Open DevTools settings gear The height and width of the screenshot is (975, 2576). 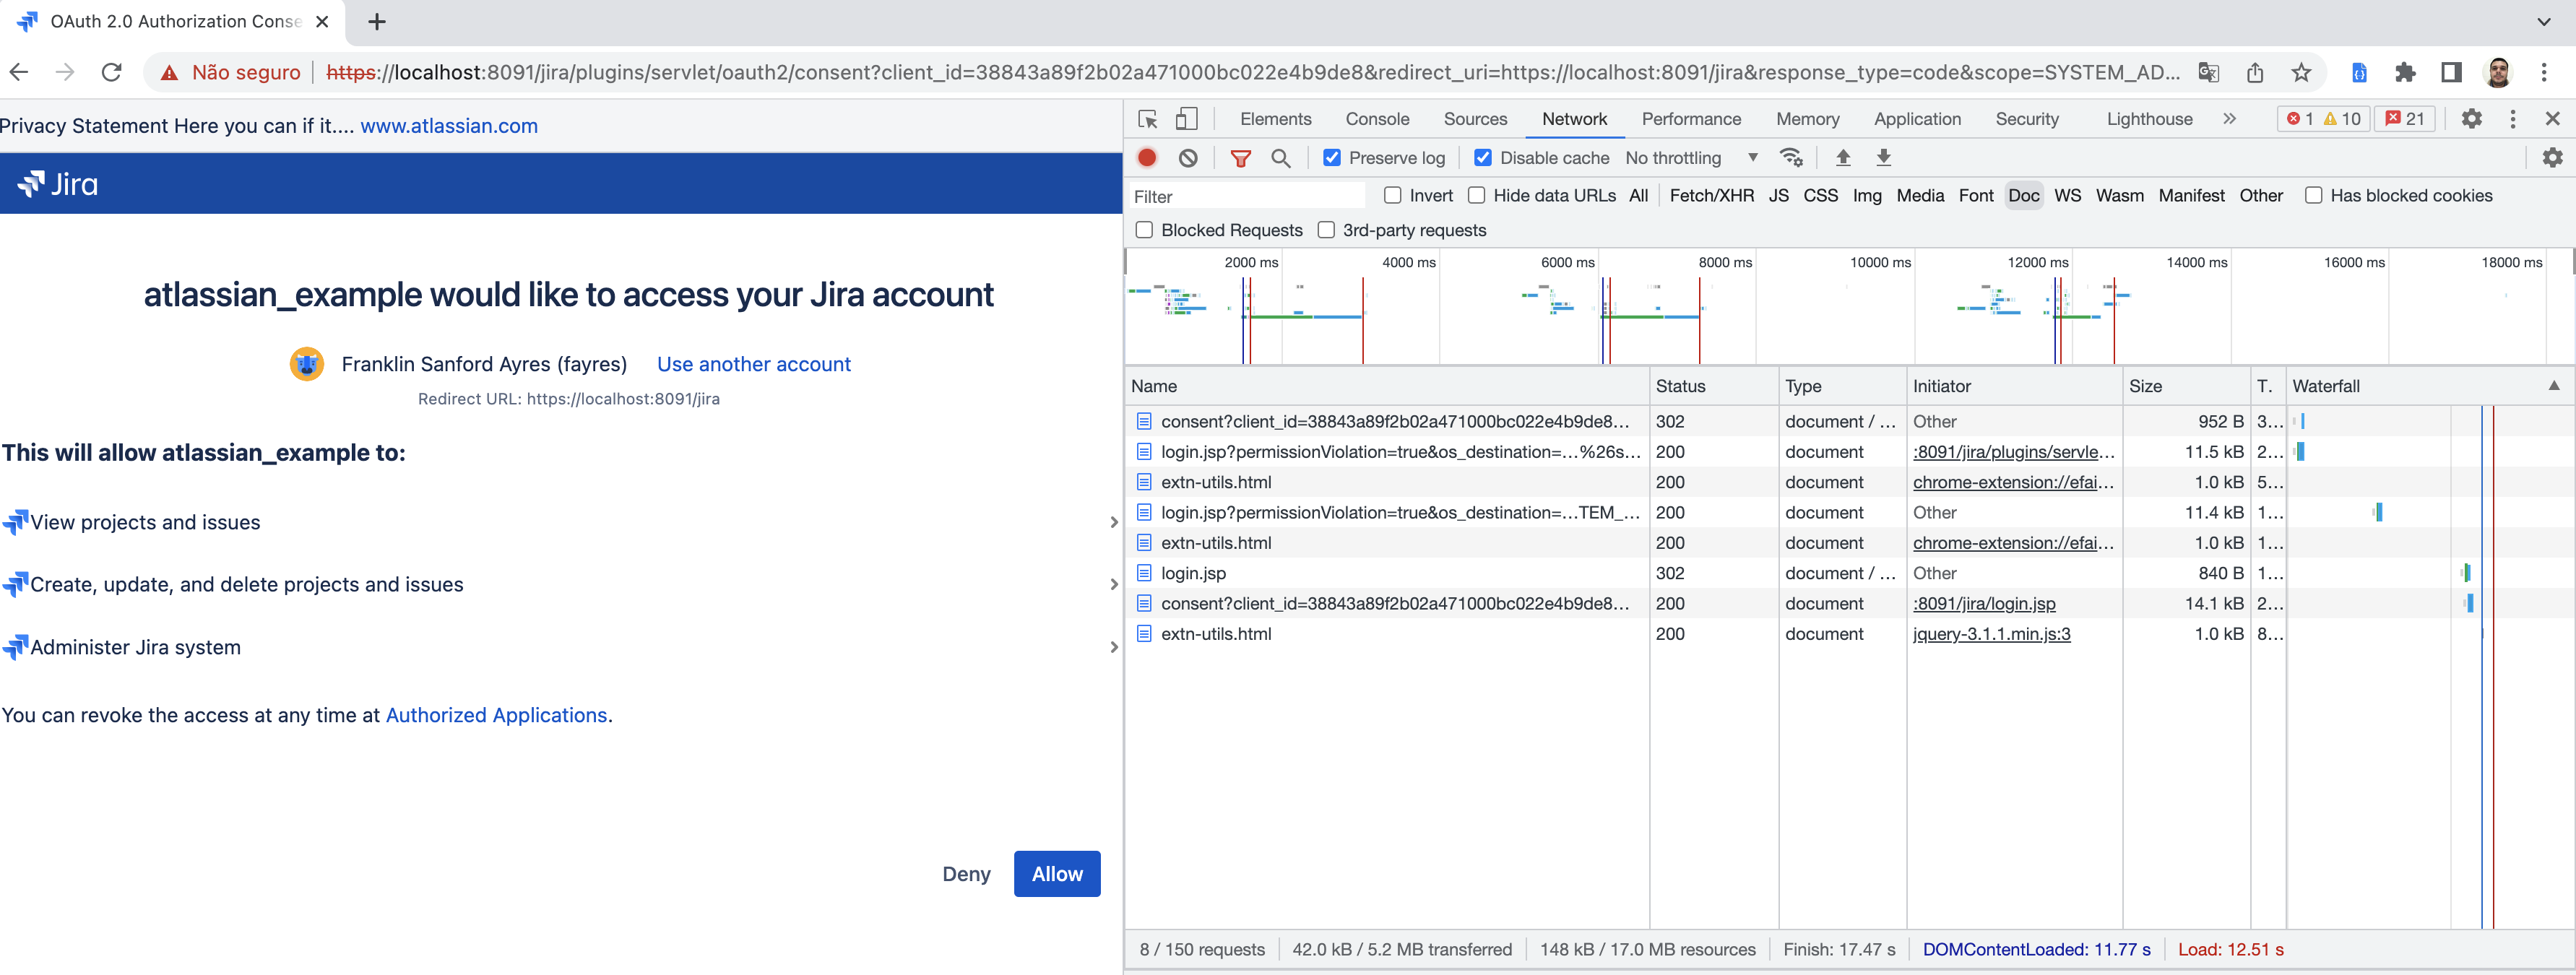tap(2471, 119)
